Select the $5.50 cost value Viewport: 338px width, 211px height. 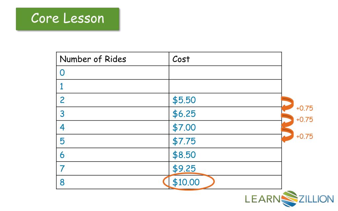click(x=184, y=100)
